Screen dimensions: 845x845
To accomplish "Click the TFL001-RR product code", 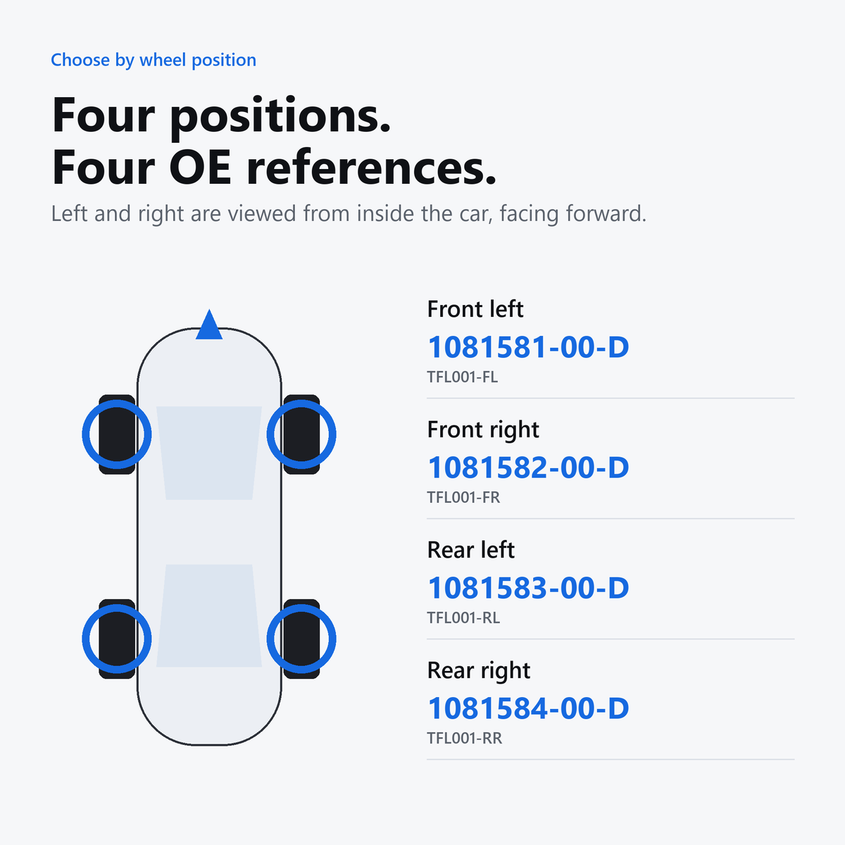I will click(465, 738).
